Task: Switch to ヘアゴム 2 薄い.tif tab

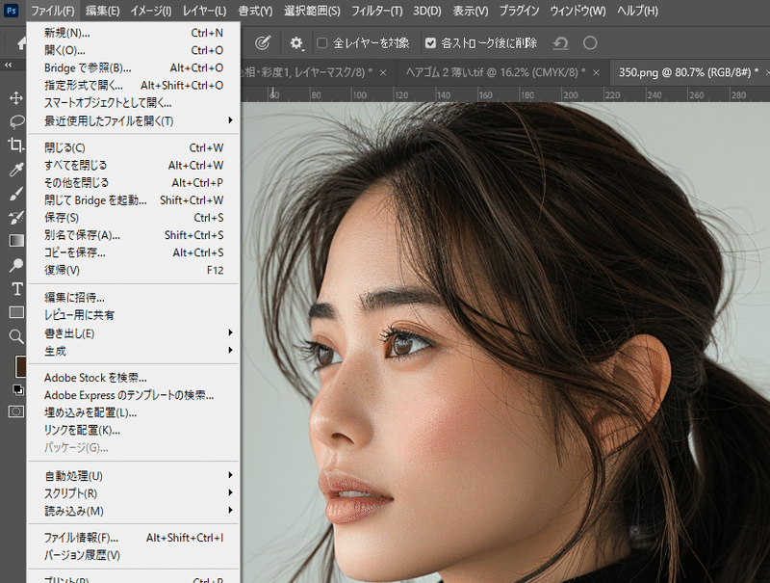Action: [496, 72]
